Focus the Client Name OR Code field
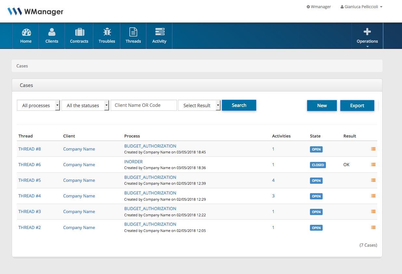Viewport: 402px width, 274px height. (144, 105)
